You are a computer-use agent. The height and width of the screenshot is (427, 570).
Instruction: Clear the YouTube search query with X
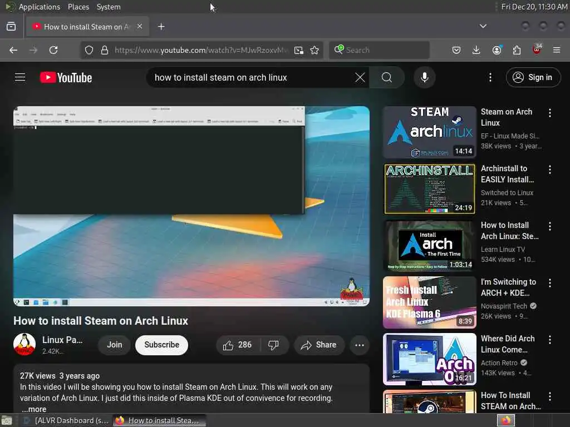(x=360, y=77)
